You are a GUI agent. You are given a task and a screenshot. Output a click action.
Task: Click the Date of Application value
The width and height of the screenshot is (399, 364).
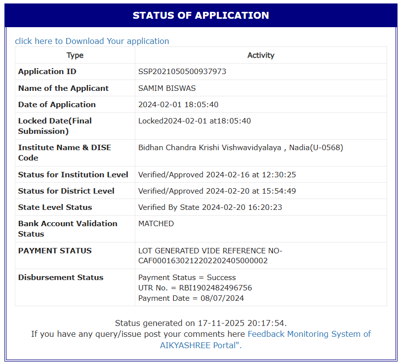tap(178, 105)
